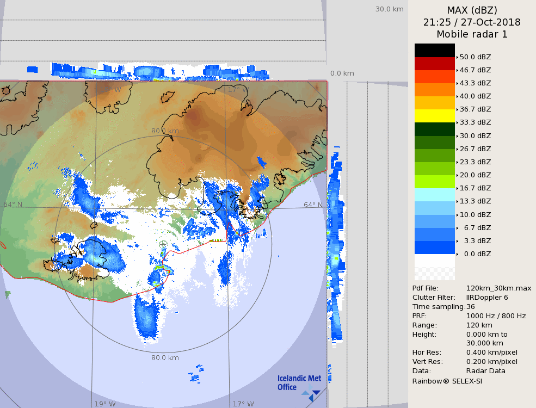Click the 21:25 / 27-Oct-2018 timestamp
Viewport: 536px width, 408px height.
(472, 22)
